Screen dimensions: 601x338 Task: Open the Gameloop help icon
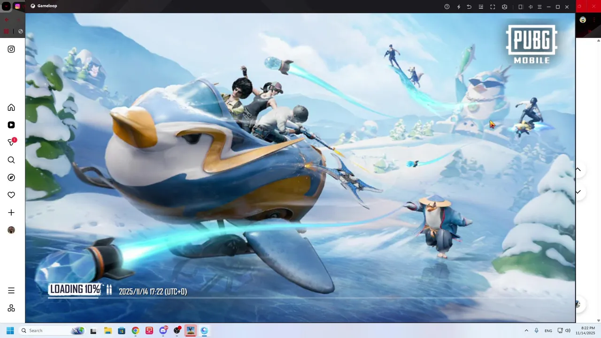tap(447, 7)
